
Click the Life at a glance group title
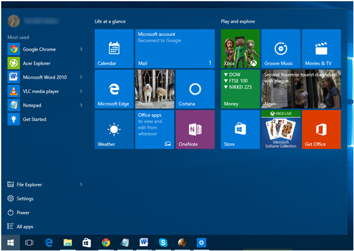point(110,21)
